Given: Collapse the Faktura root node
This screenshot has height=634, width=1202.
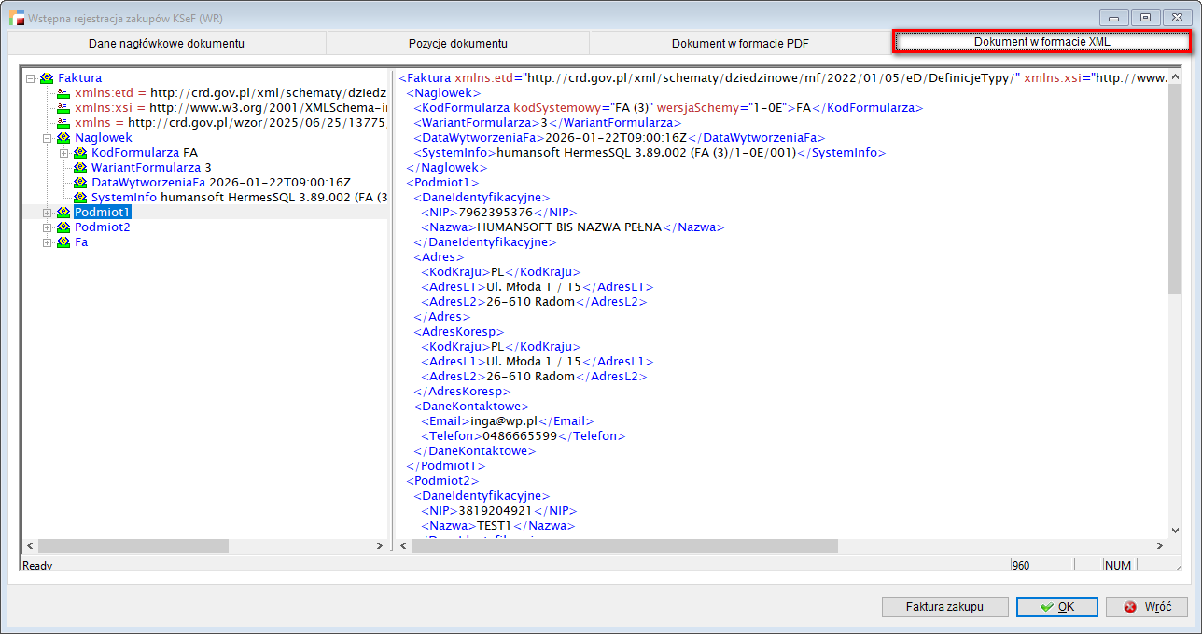Looking at the screenshot, I should pyautogui.click(x=31, y=78).
